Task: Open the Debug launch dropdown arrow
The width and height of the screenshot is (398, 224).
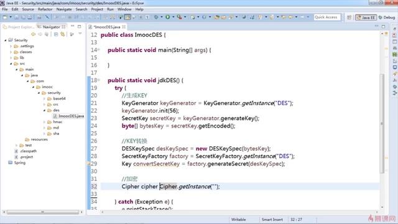Action: point(162,17)
